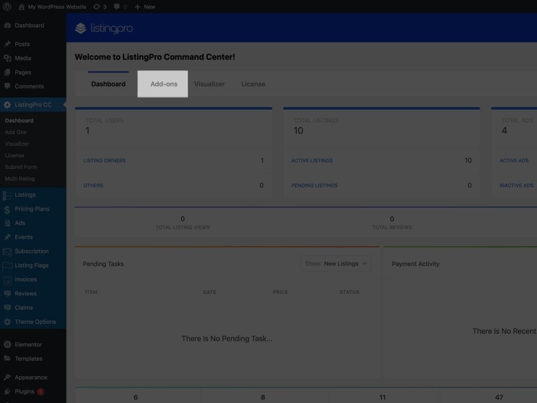Click the TOTAL LISTING VIEWS label
The width and height of the screenshot is (537, 403).
(183, 227)
